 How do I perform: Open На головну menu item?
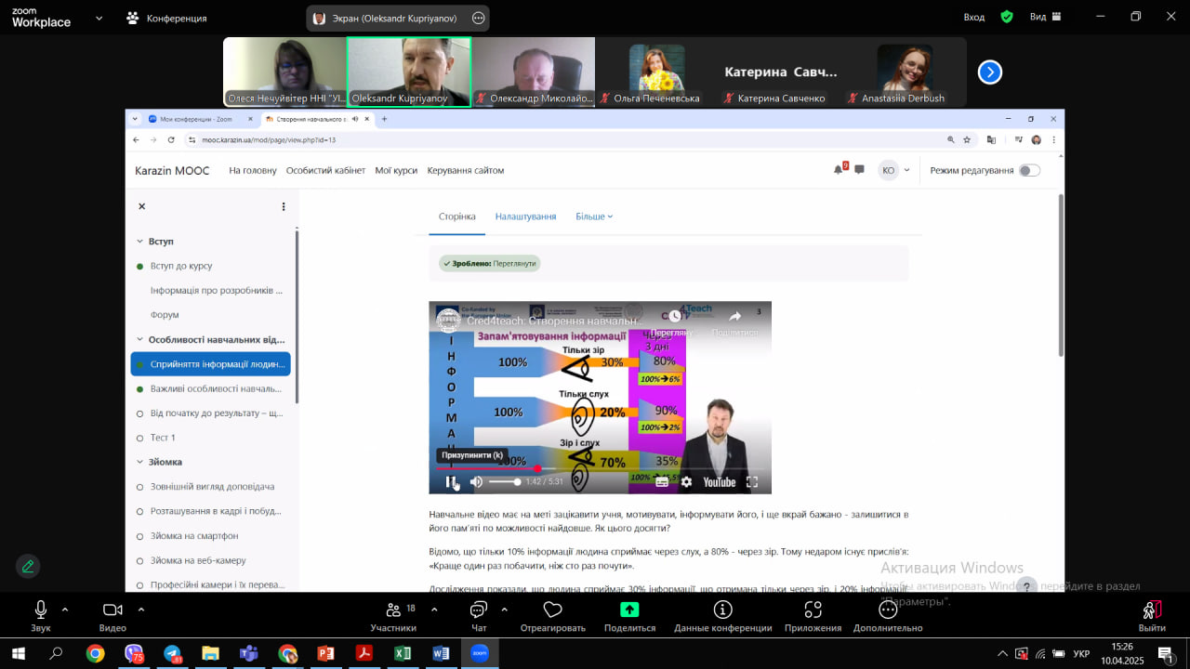pos(253,170)
